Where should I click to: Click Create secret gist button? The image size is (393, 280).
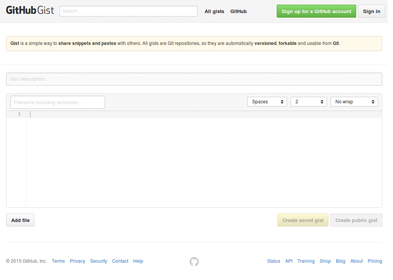[x=303, y=220]
